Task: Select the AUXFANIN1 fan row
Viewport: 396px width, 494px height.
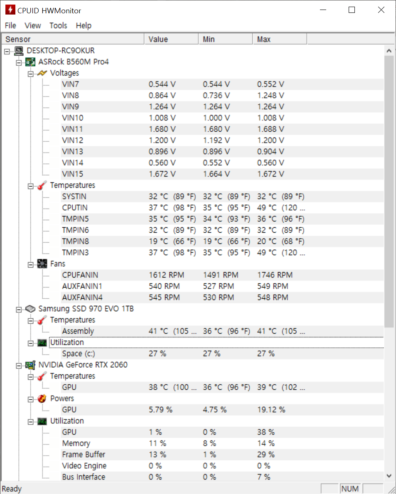Action: [x=222, y=286]
